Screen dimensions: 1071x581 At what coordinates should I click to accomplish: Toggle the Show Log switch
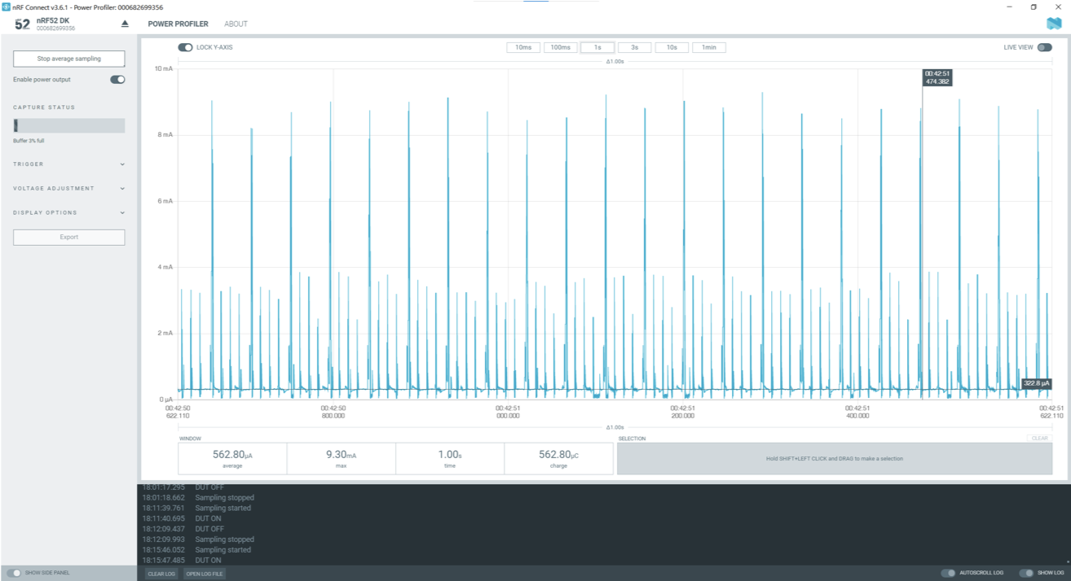coord(1026,573)
